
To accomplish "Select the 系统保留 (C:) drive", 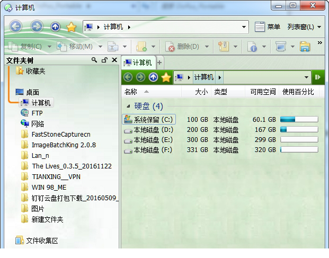I will [x=149, y=120].
